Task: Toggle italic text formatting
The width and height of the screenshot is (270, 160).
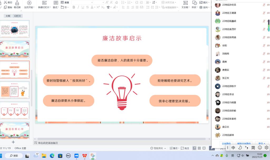Action: (x=78, y=7)
